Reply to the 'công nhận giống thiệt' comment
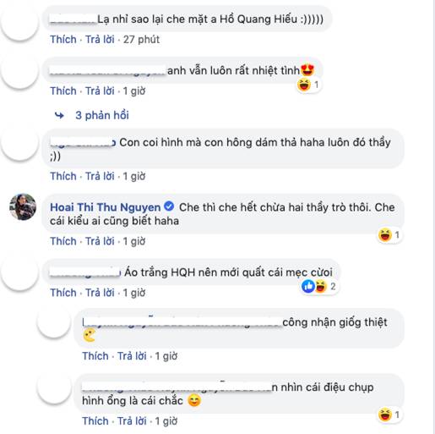The height and width of the screenshot is (434, 435). point(132,356)
